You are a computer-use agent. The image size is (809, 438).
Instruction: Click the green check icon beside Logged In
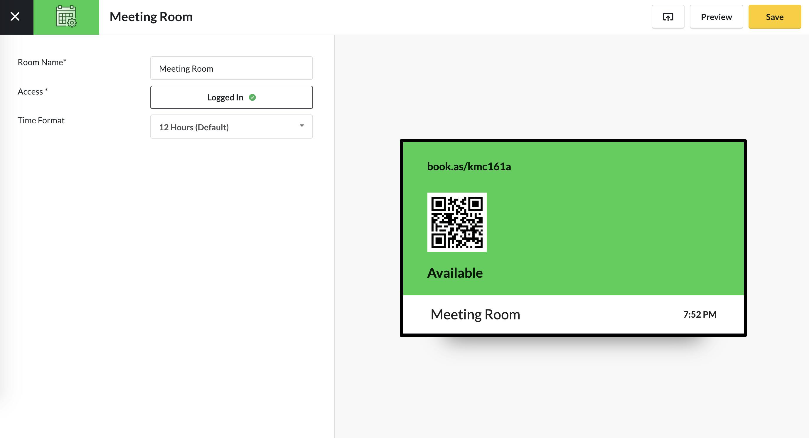(x=252, y=97)
